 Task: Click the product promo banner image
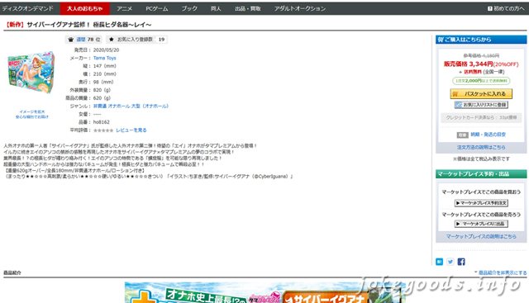pyautogui.click(x=265, y=292)
